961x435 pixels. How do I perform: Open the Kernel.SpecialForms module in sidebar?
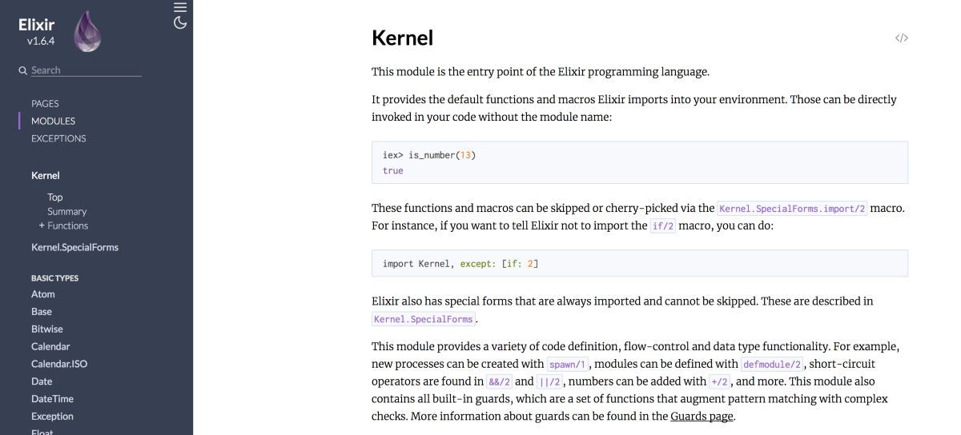click(x=74, y=247)
